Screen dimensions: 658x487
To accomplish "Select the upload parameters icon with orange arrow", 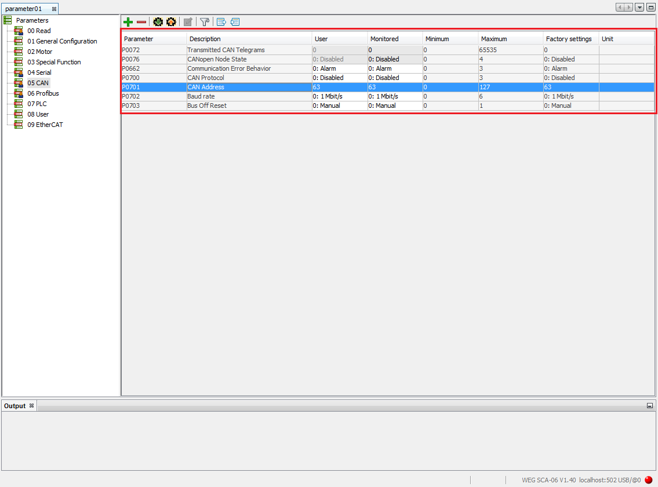I will pyautogui.click(x=171, y=22).
